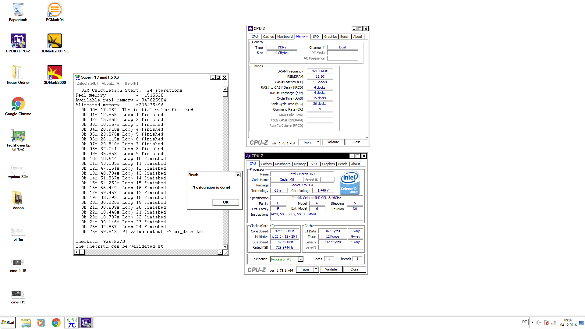Select Bench tab in upper CPU-Z window
Image resolution: width=585 pixels, height=329 pixels.
tap(345, 37)
